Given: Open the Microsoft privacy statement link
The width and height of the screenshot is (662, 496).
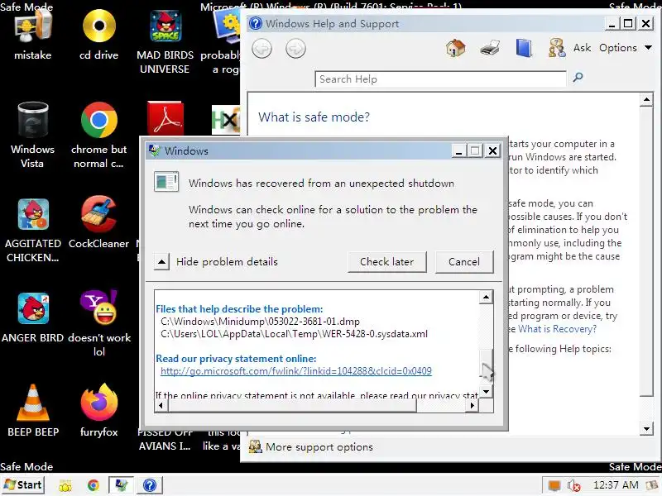Looking at the screenshot, I should pos(296,371).
